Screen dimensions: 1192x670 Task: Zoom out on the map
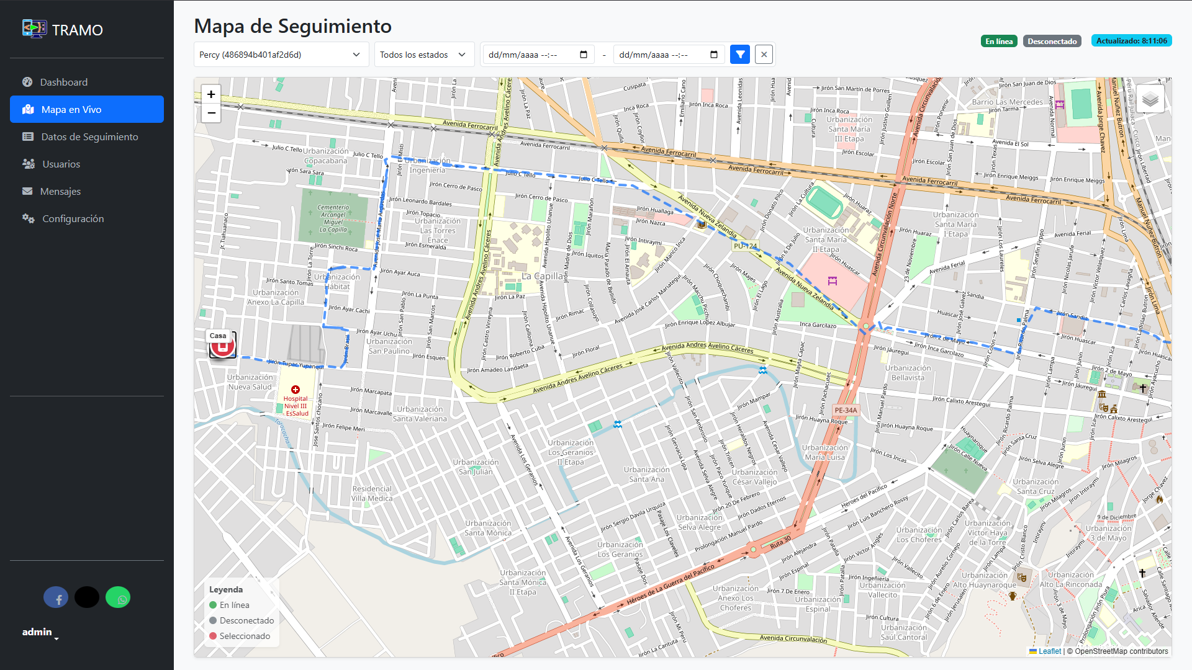(211, 113)
